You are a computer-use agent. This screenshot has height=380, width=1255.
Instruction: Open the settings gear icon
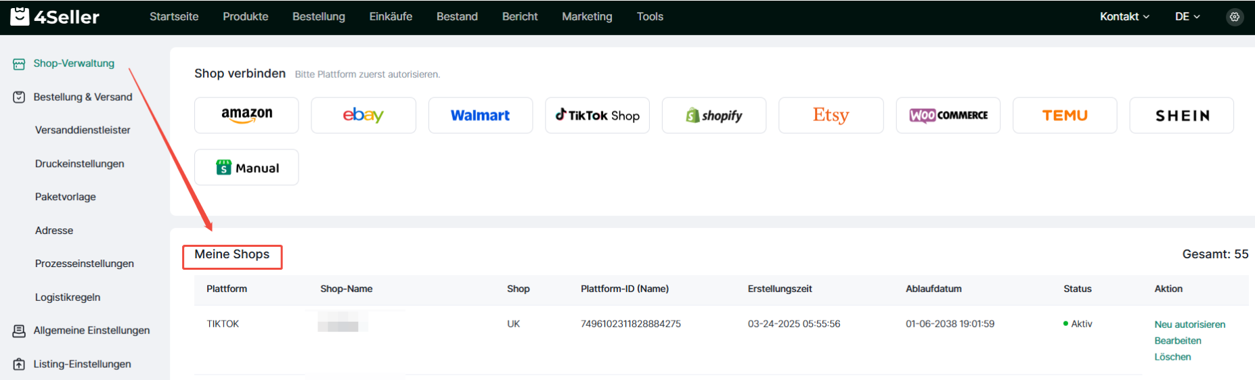tap(1235, 17)
